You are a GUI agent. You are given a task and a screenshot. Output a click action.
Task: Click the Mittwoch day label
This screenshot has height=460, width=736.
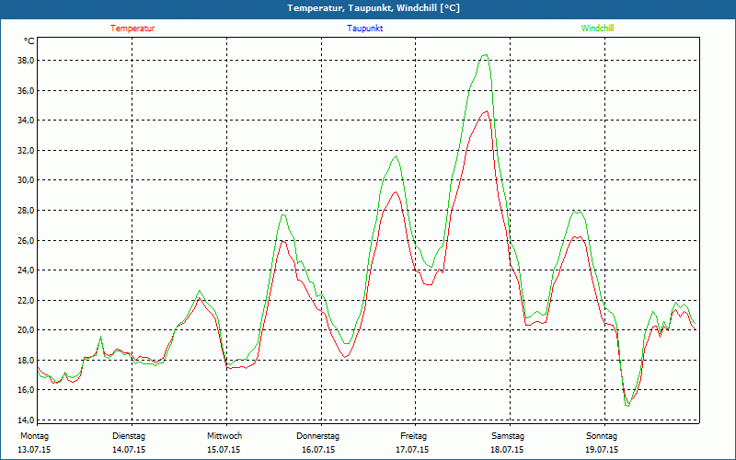pos(224,436)
